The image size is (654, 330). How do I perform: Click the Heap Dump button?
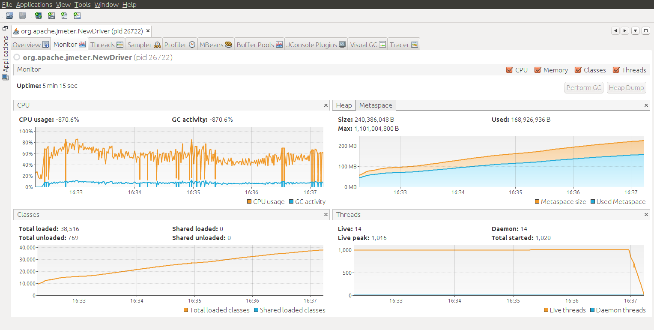click(626, 87)
